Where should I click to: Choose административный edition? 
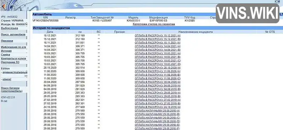click(15, 72)
